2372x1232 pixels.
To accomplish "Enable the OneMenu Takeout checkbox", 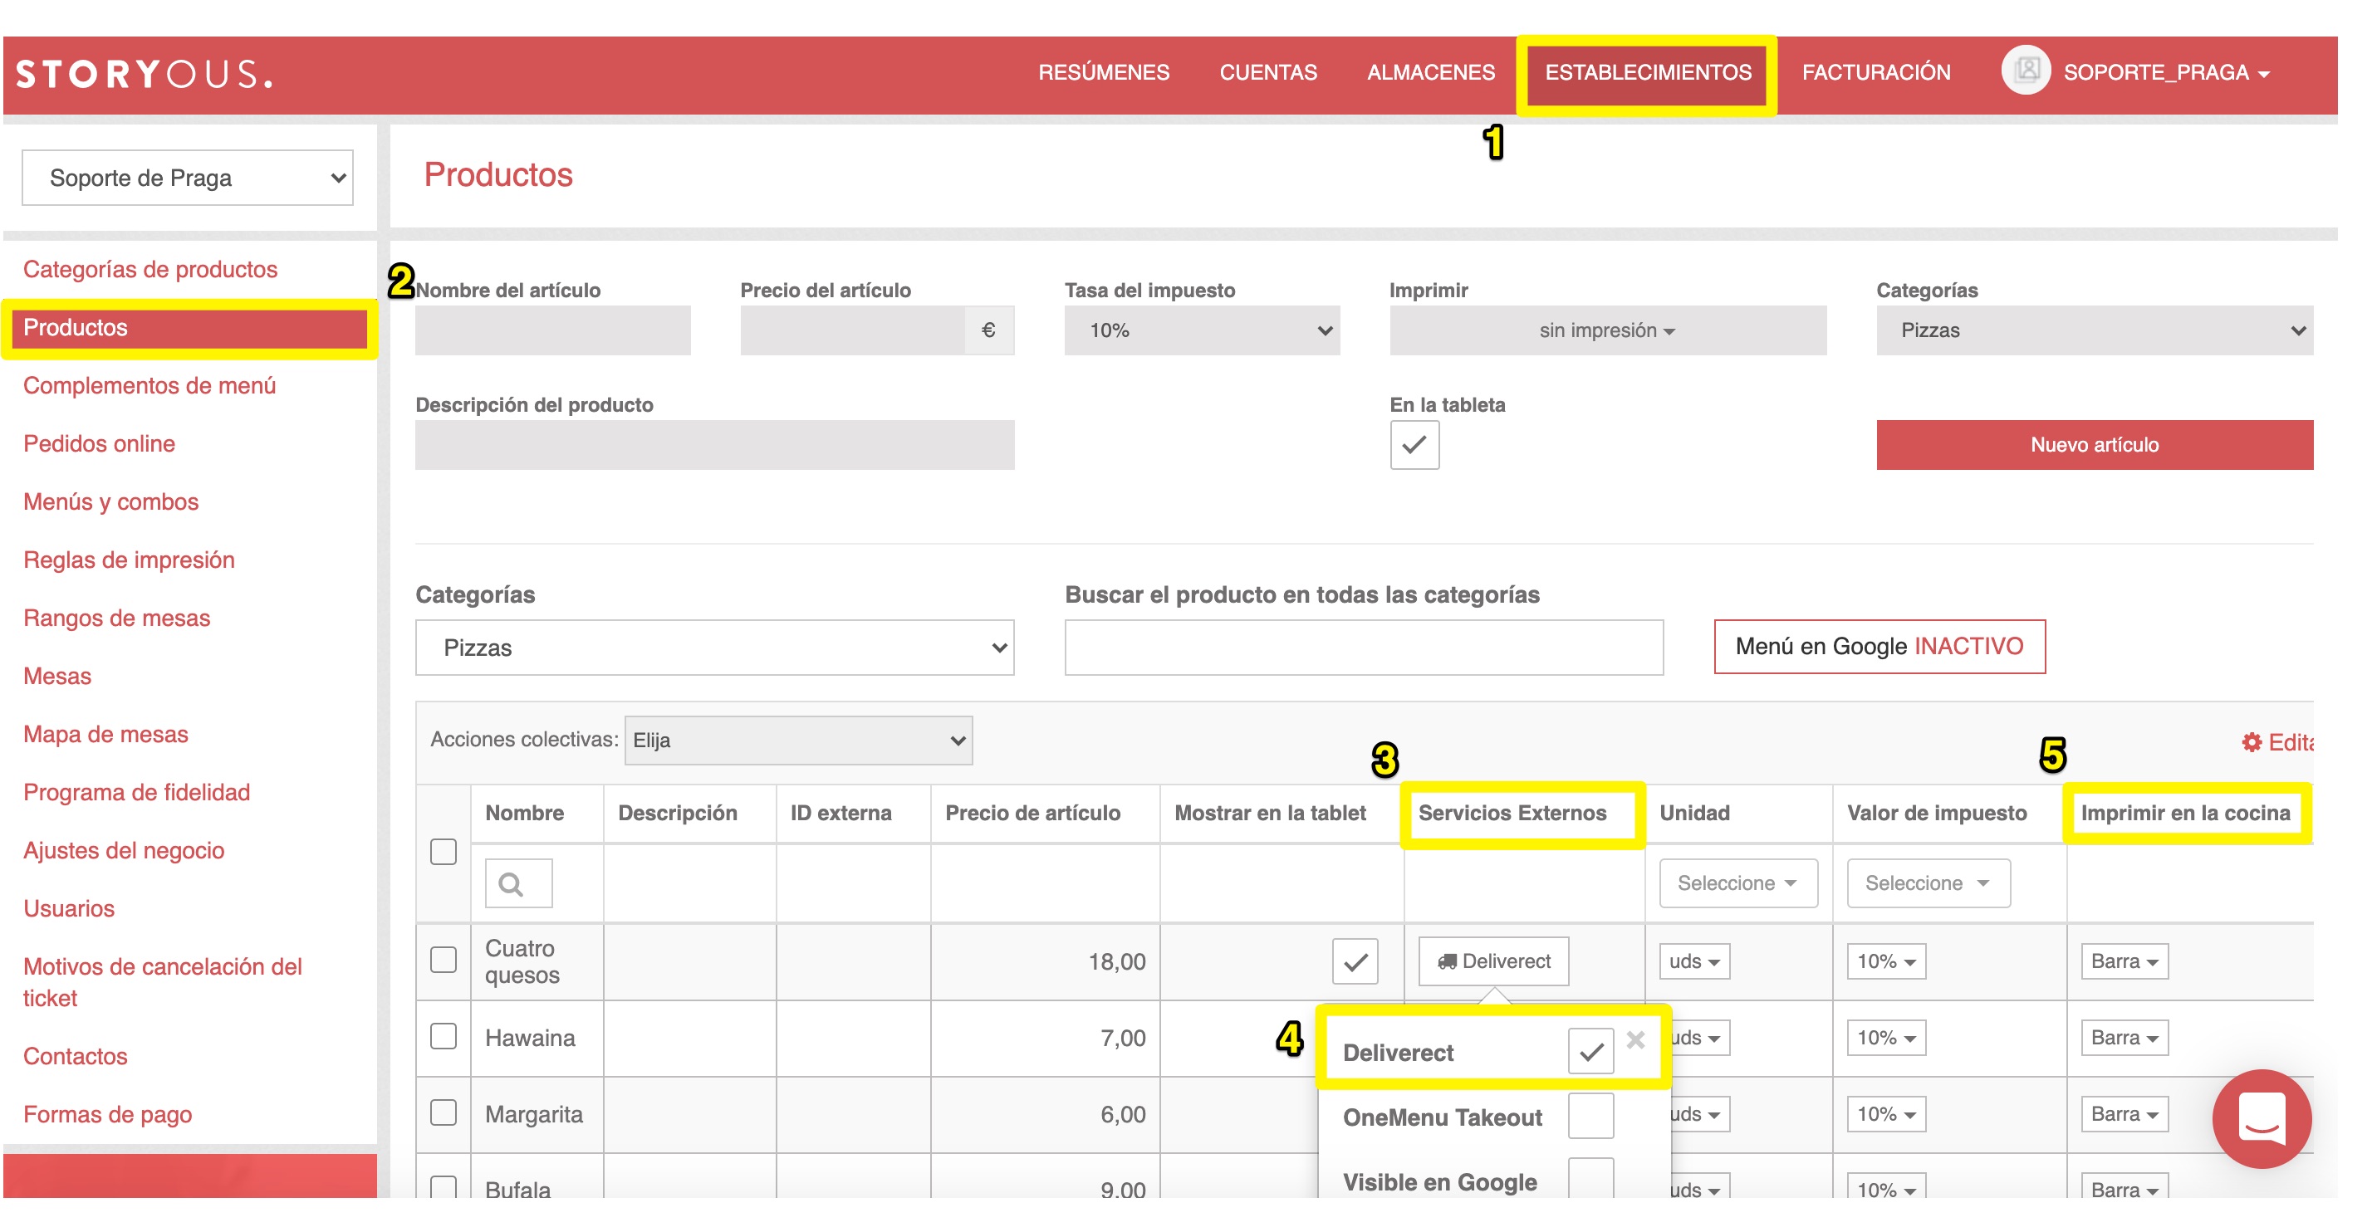I will pyautogui.click(x=1590, y=1116).
